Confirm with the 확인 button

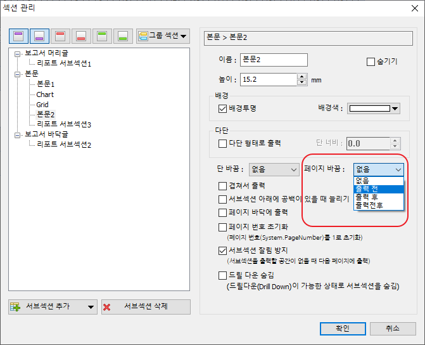click(343, 329)
